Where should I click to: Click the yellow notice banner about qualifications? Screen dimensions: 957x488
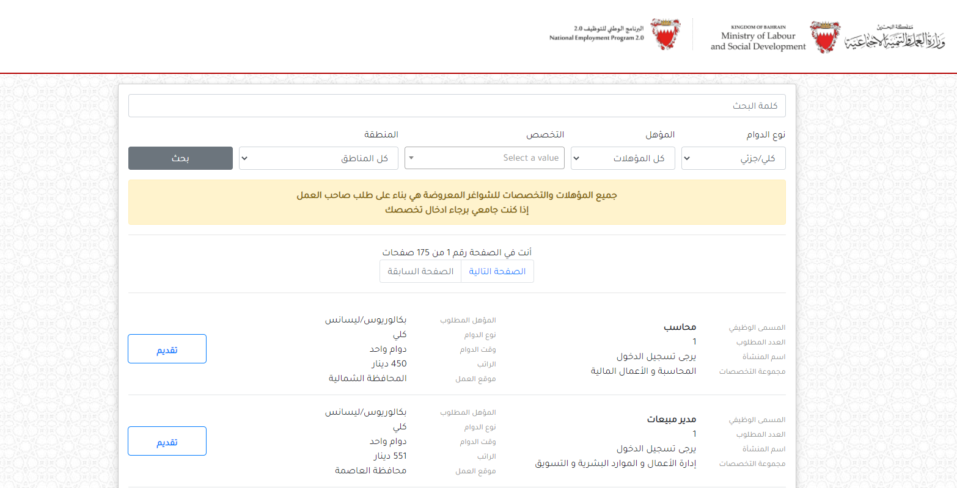457,202
